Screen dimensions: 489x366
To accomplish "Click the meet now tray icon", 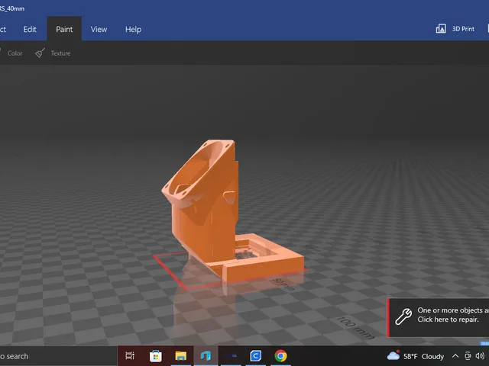I will [x=468, y=356].
